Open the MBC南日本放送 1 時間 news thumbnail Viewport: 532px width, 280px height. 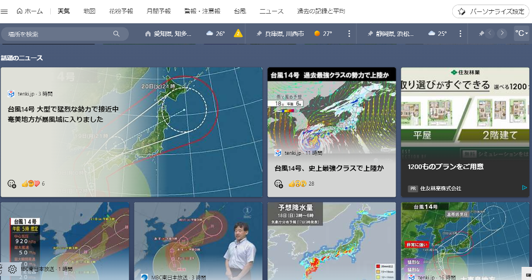point(65,241)
